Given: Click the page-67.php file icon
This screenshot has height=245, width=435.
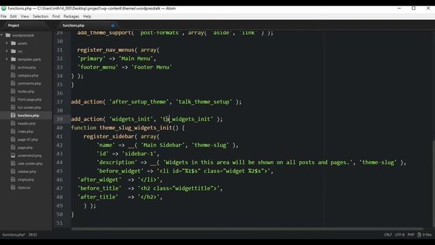Looking at the screenshot, I should click(x=13, y=140).
